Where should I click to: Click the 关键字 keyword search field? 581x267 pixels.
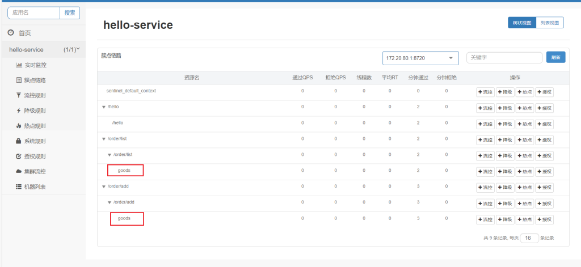tap(504, 58)
